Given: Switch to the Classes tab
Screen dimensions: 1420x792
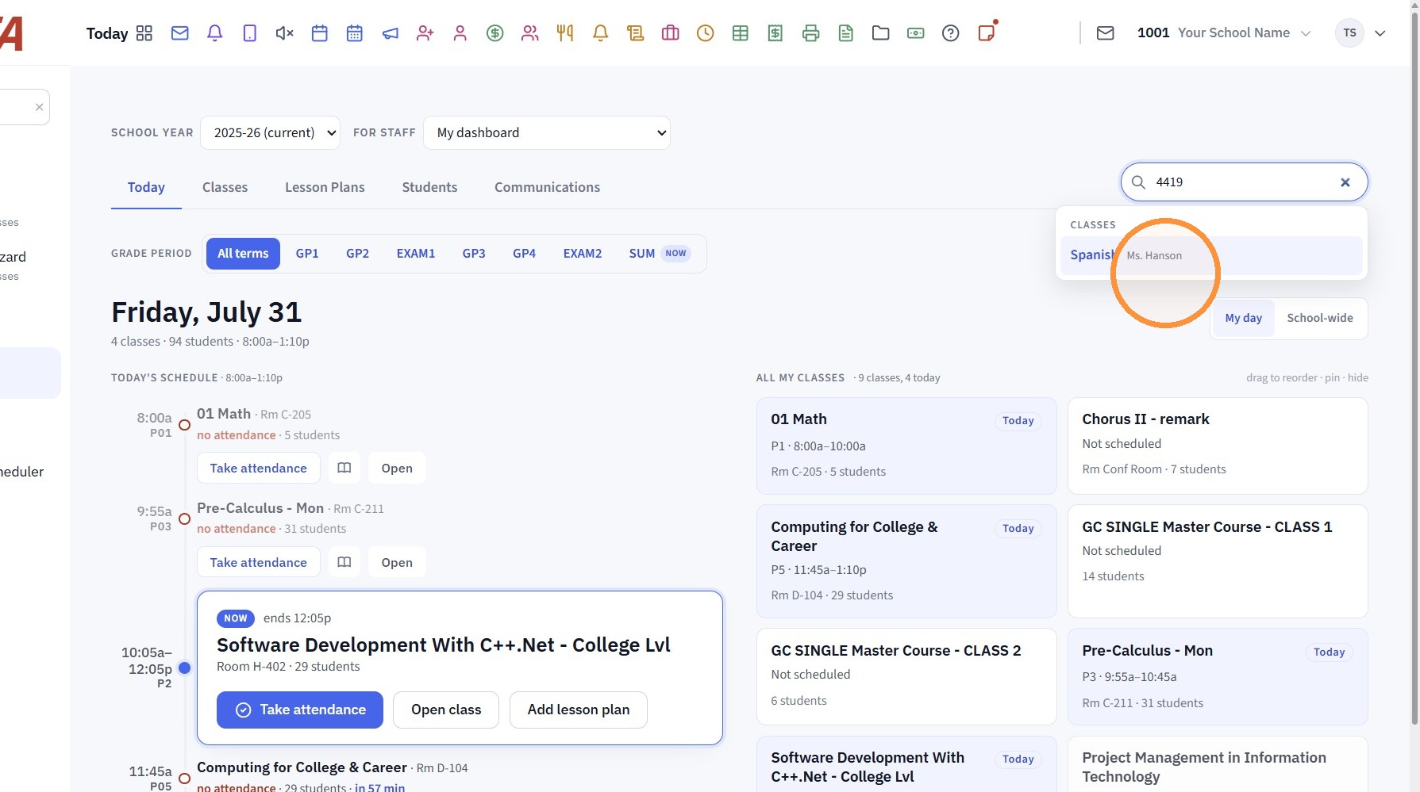Looking at the screenshot, I should coord(225,187).
